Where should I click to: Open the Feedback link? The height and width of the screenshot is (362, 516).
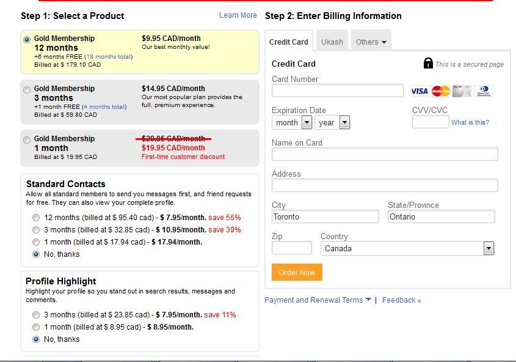click(401, 300)
